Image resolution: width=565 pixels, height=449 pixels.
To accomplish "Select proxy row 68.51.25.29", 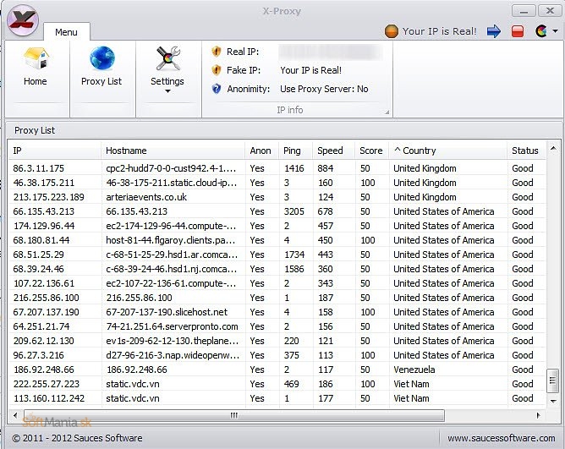I will point(277,255).
